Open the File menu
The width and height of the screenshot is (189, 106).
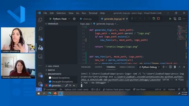click(45, 13)
